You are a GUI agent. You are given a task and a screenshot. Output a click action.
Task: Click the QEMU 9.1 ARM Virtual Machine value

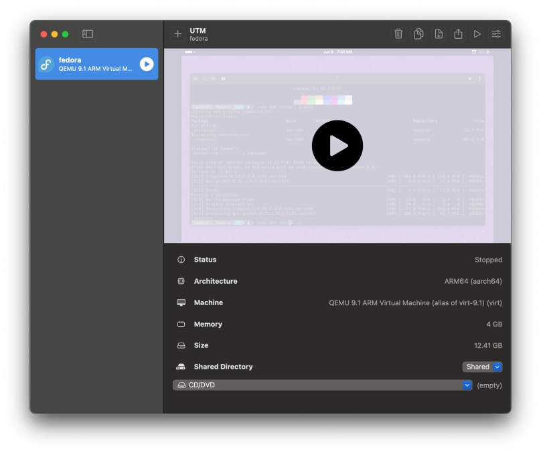415,302
